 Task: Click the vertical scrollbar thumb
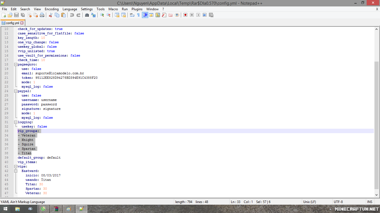tap(377, 125)
